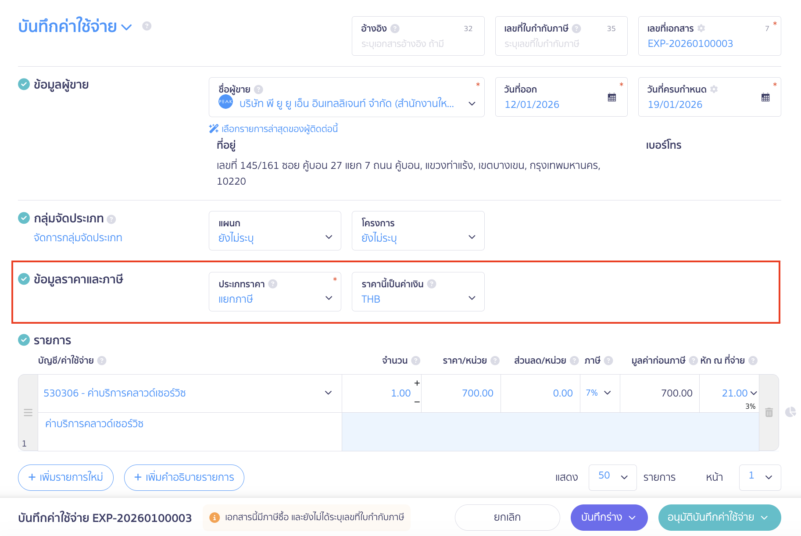Toggle the รายการ section check circle
Image resolution: width=801 pixels, height=536 pixels.
(x=24, y=340)
